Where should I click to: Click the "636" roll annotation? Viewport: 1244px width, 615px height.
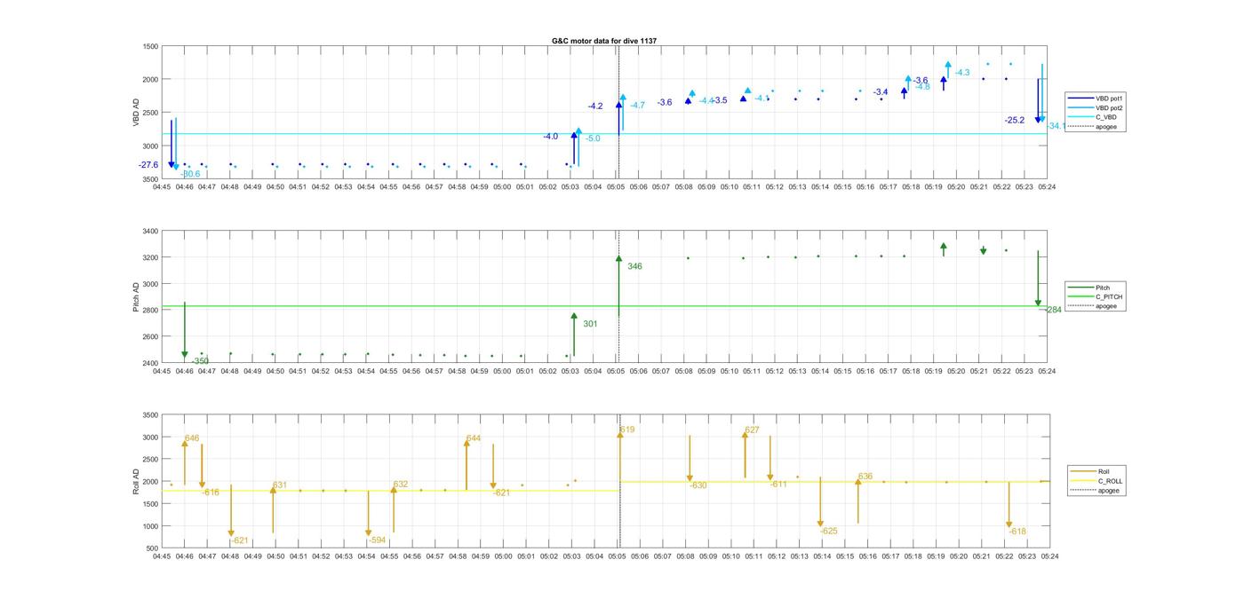(x=865, y=477)
